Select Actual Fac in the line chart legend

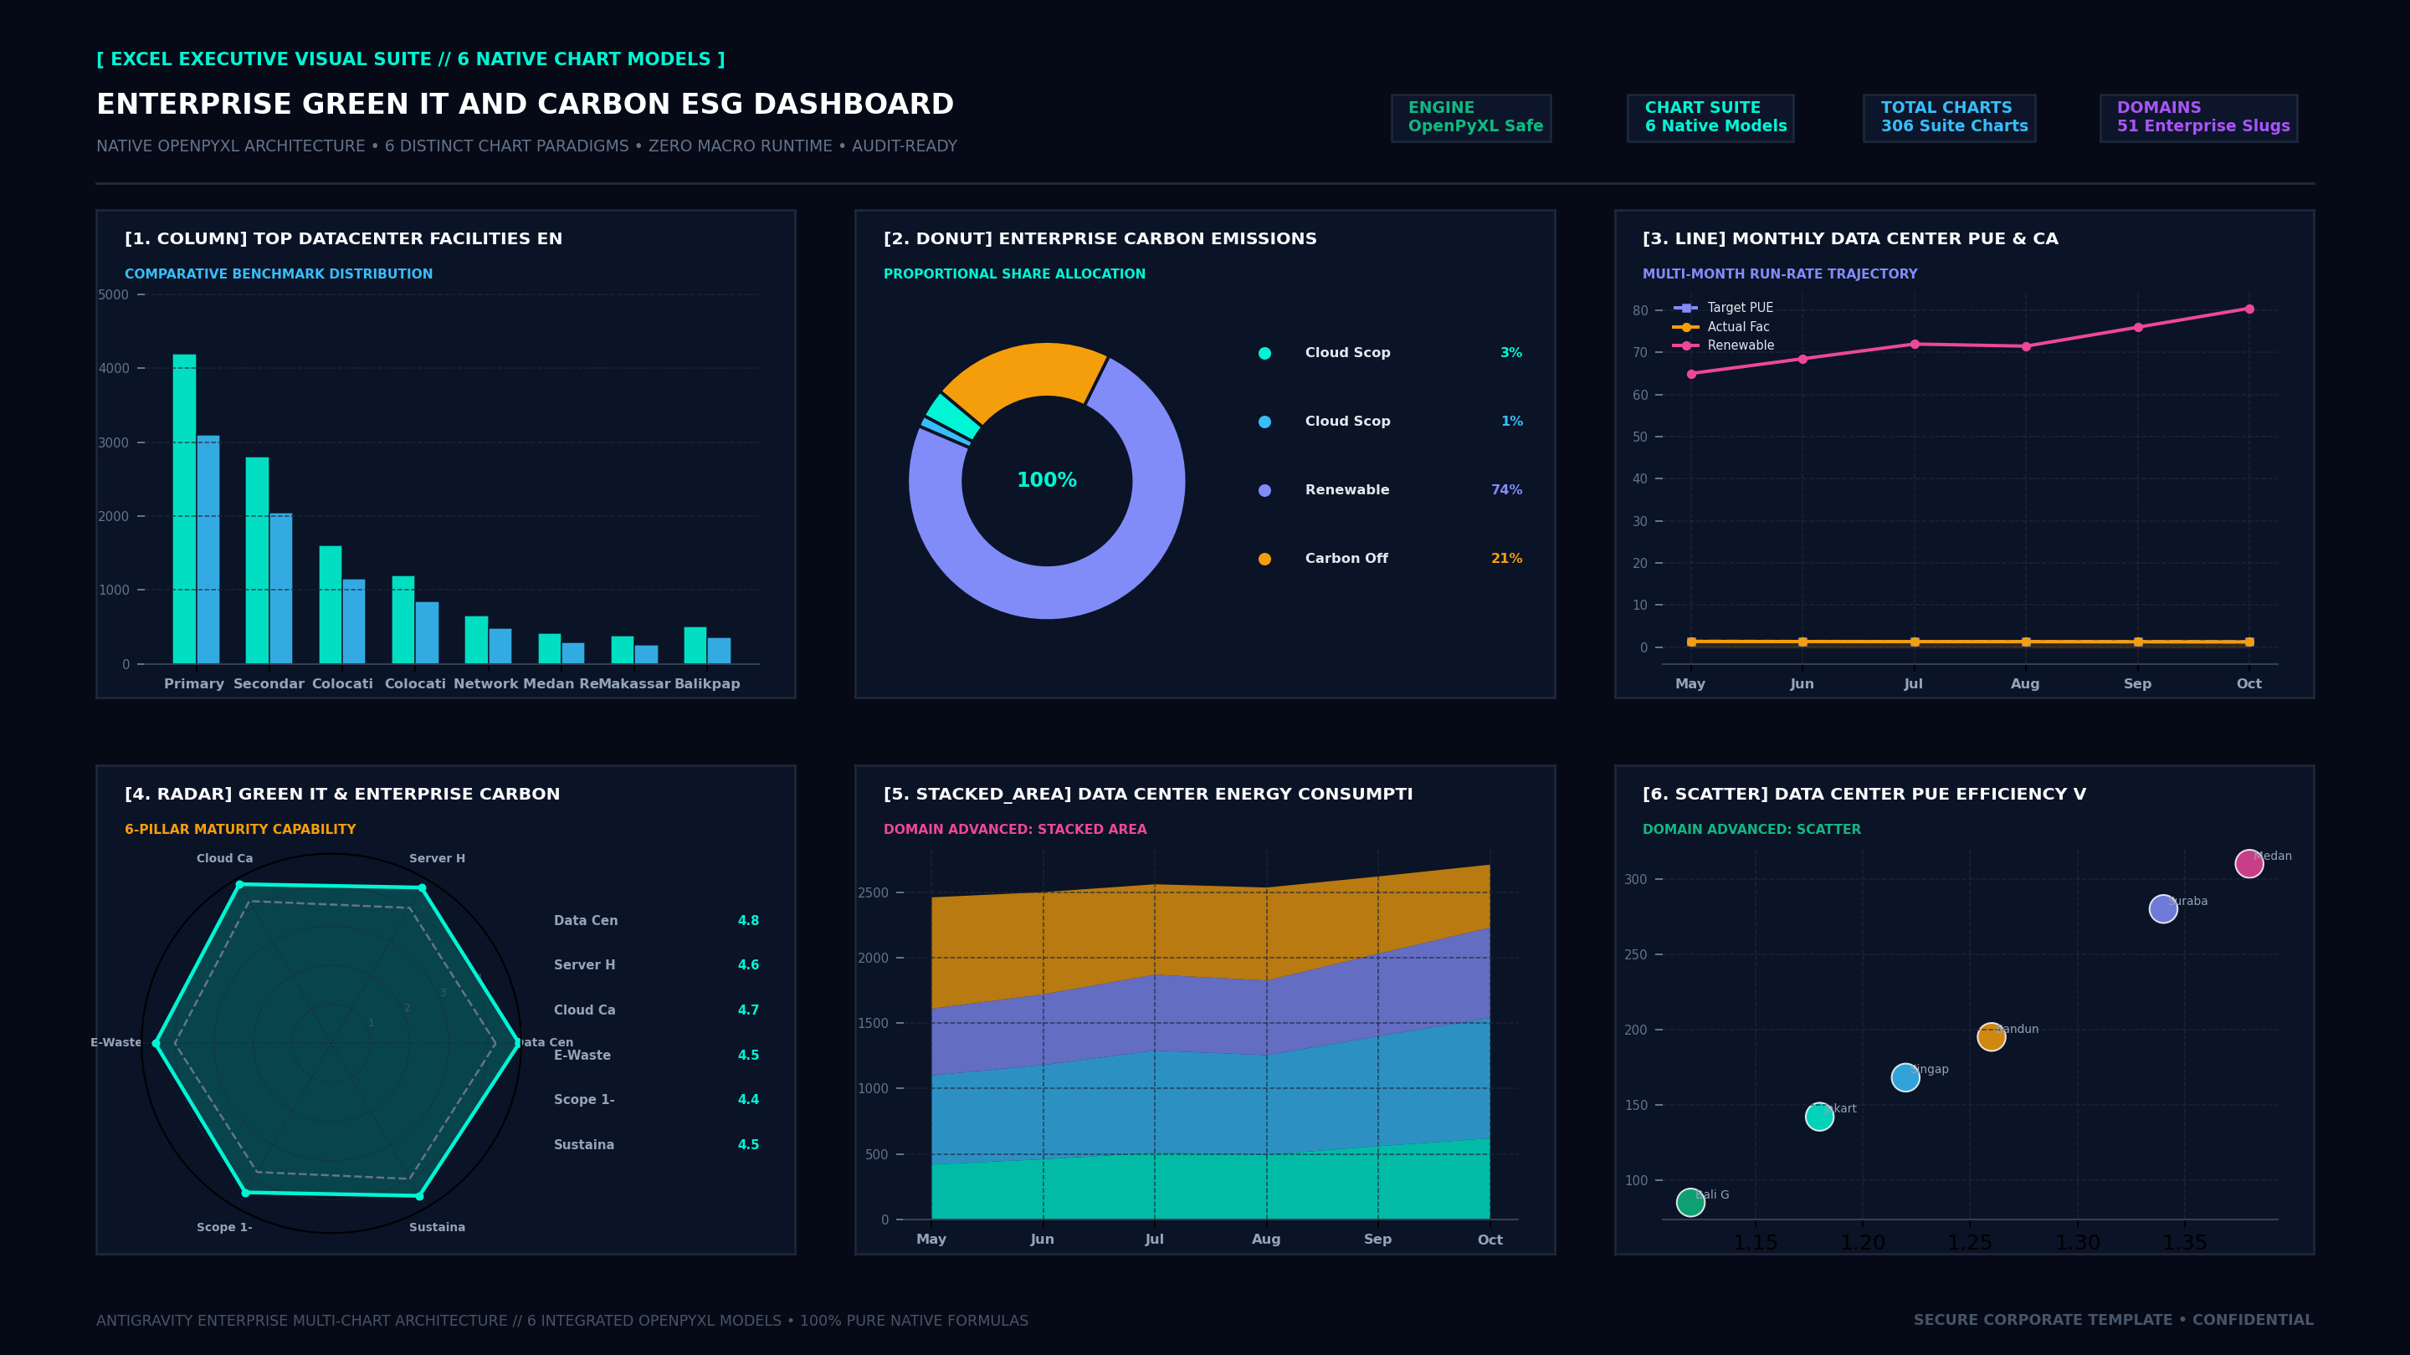[x=1721, y=327]
